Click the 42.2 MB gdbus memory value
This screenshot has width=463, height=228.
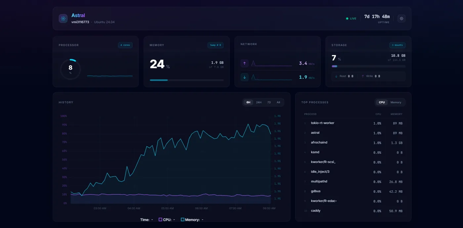[396, 192]
